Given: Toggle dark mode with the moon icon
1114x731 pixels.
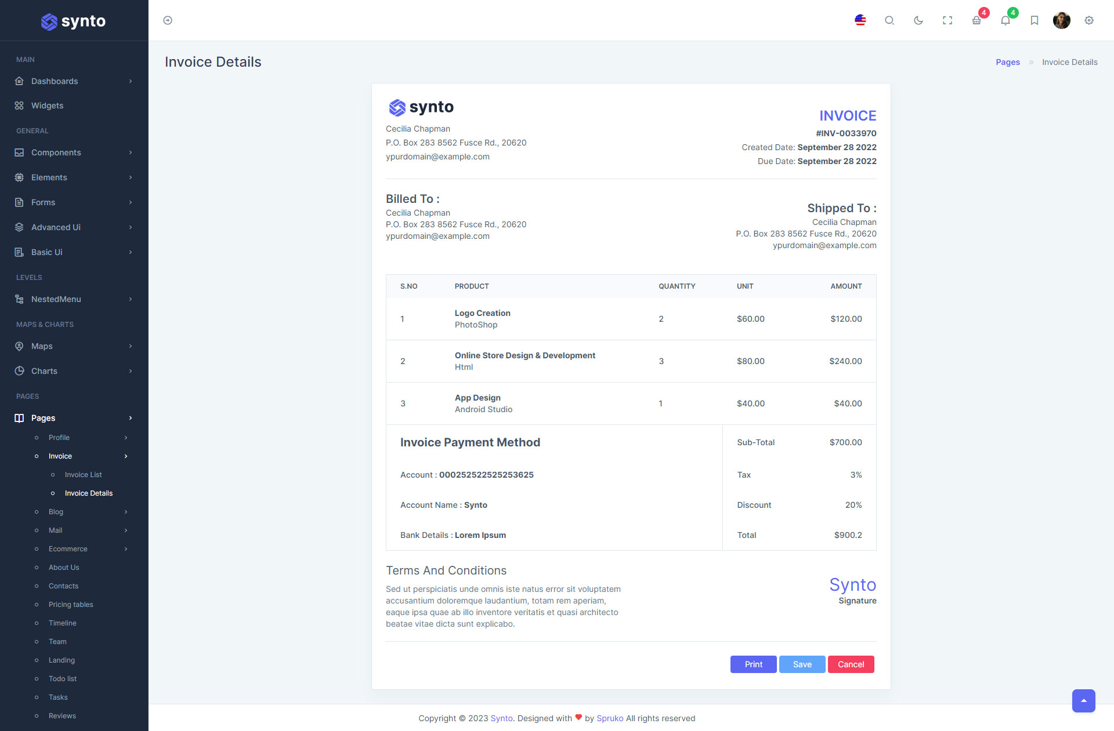Looking at the screenshot, I should point(918,20).
